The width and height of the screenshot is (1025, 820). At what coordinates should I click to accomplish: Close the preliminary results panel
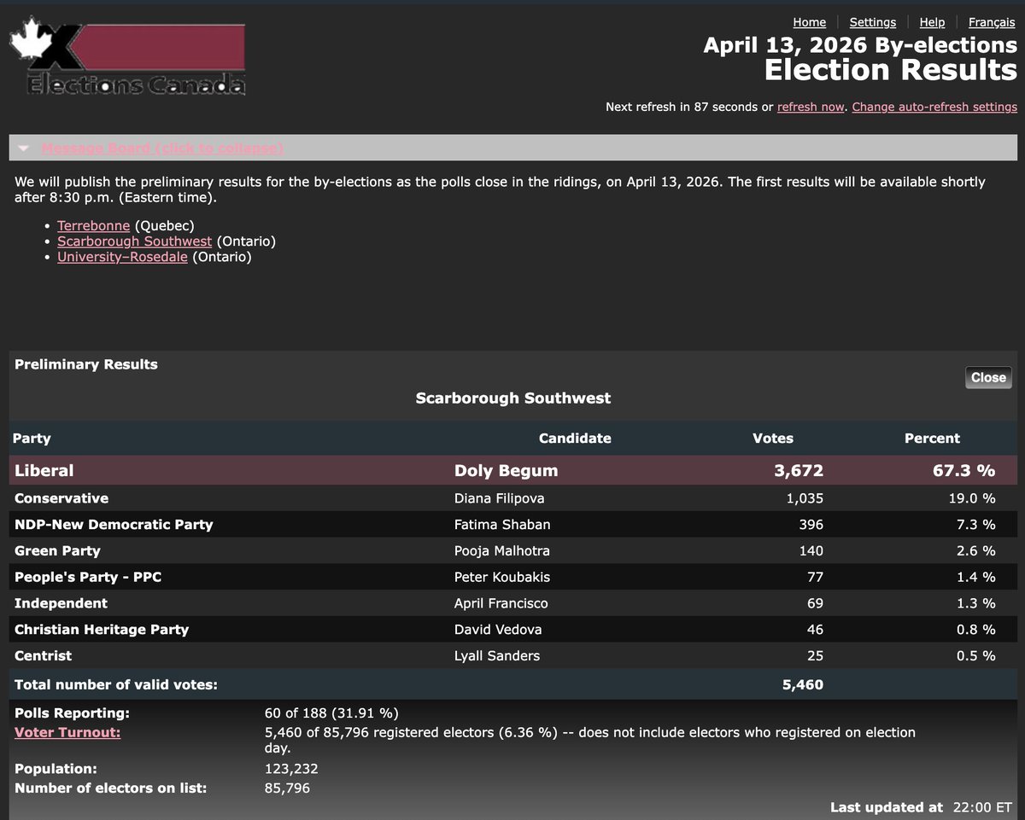pyautogui.click(x=988, y=377)
